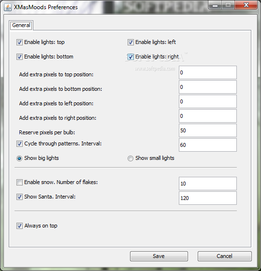
Task: Disable Cycle through patterns checkbox
Action: [x=19, y=143]
